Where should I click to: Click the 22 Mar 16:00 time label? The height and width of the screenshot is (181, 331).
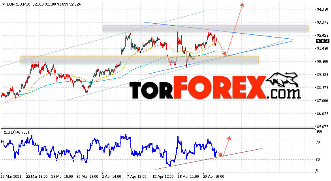click(x=36, y=176)
